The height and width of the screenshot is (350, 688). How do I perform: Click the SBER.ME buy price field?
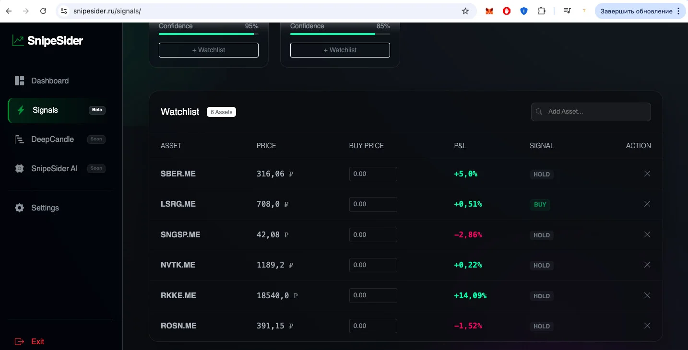coord(373,174)
